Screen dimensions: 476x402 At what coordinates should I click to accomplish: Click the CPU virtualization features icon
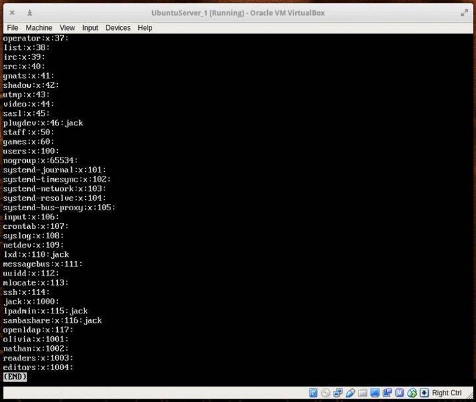tap(400, 393)
